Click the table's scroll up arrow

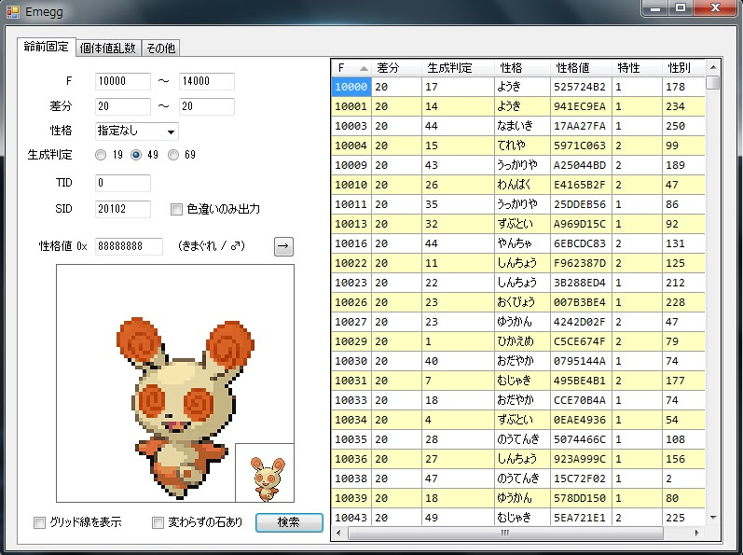click(x=713, y=67)
